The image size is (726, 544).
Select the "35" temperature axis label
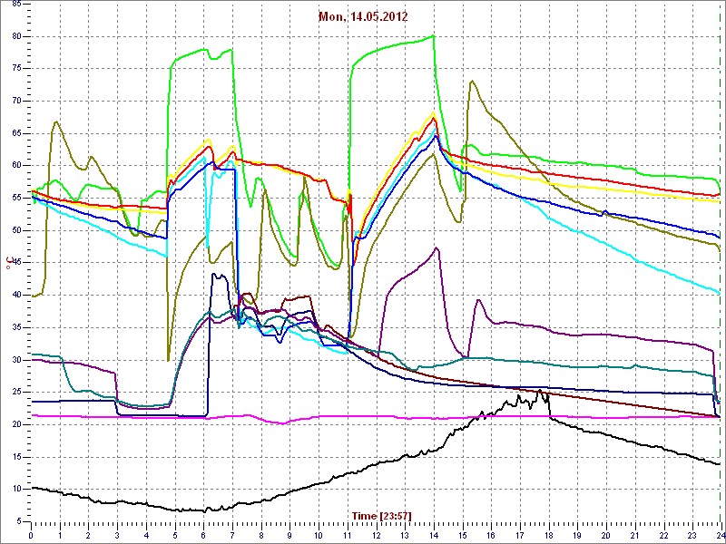(x=15, y=327)
